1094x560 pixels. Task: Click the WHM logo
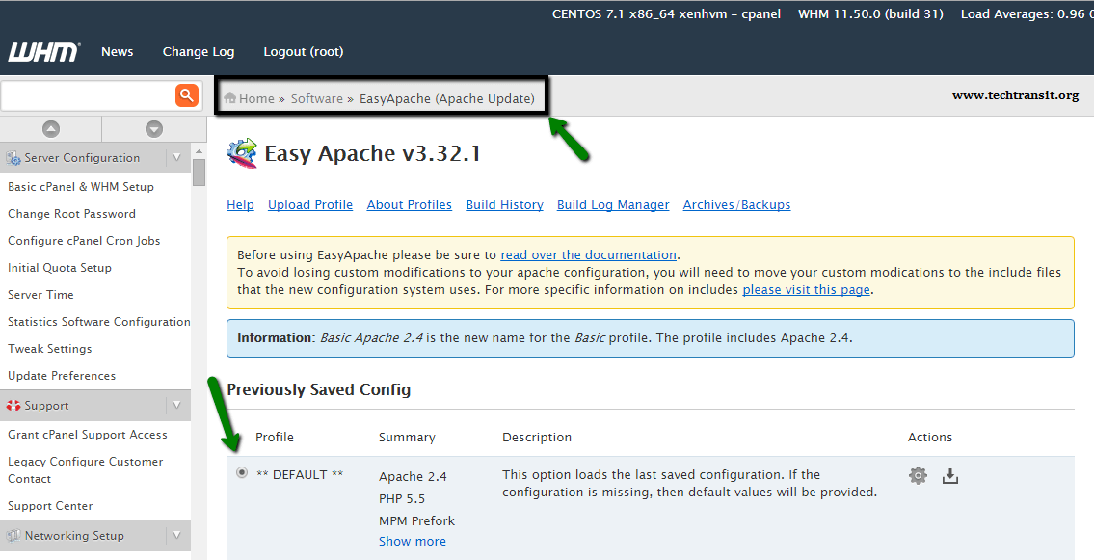tap(44, 52)
